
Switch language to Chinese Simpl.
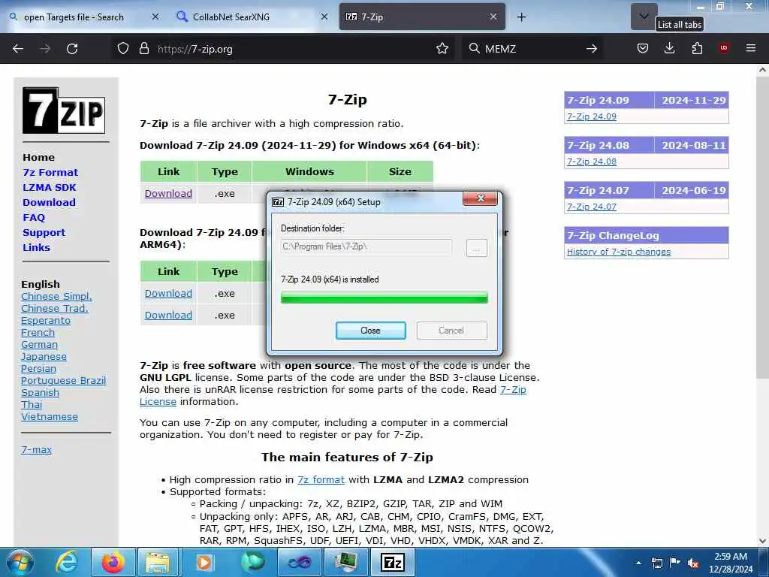(x=56, y=296)
